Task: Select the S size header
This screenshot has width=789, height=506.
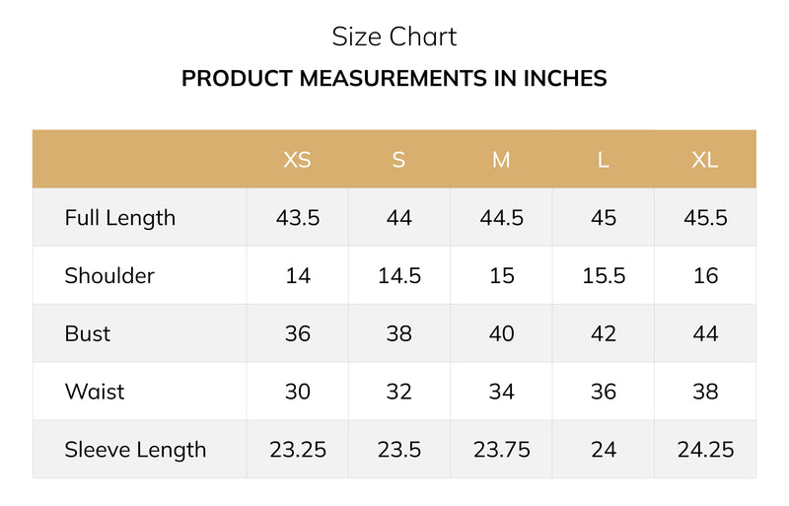Action: 399,160
